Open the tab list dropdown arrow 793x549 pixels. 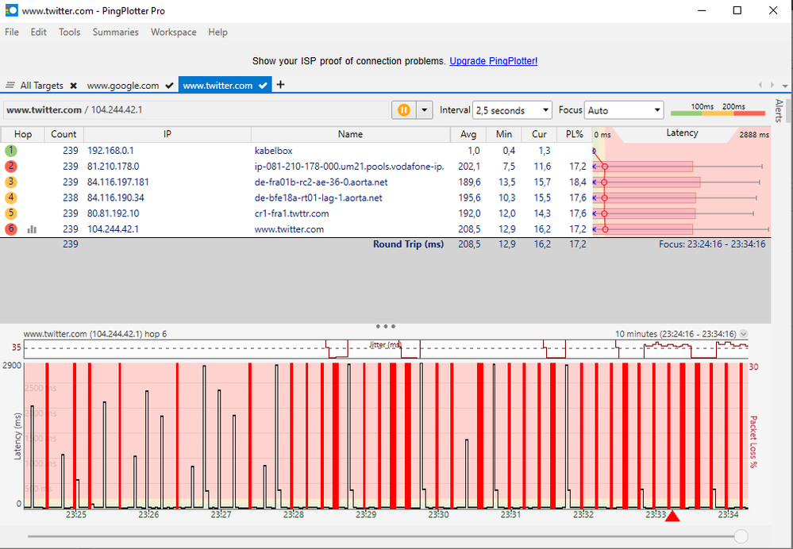(785, 86)
